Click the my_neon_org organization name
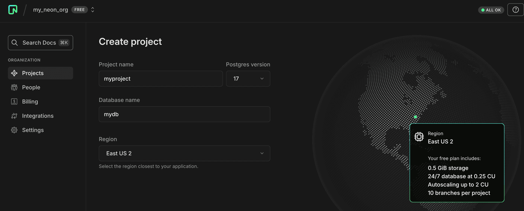Screen dimensions: 524x211 50,10
